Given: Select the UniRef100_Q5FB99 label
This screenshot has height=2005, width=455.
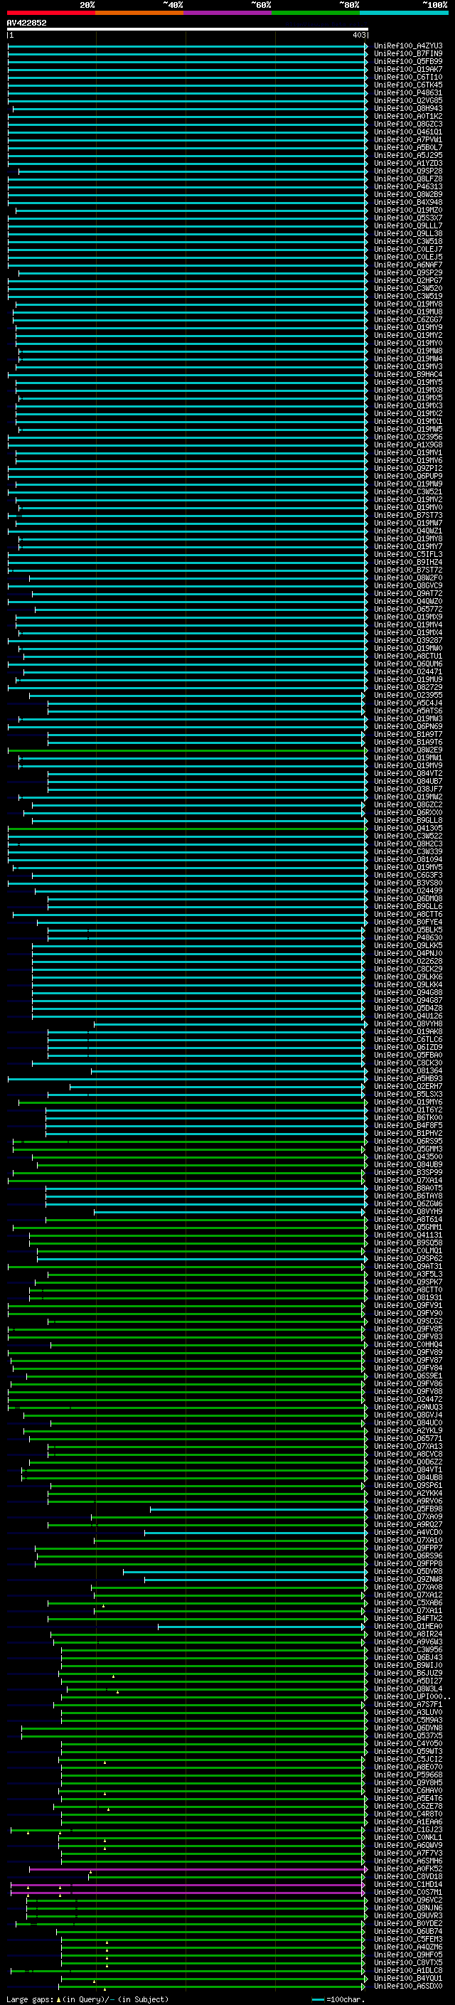Looking at the screenshot, I should [x=407, y=61].
